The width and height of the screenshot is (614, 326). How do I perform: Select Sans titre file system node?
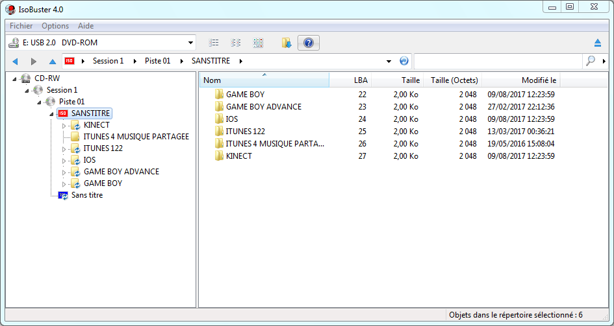click(87, 195)
